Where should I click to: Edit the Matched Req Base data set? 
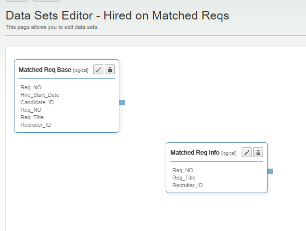[x=98, y=70]
